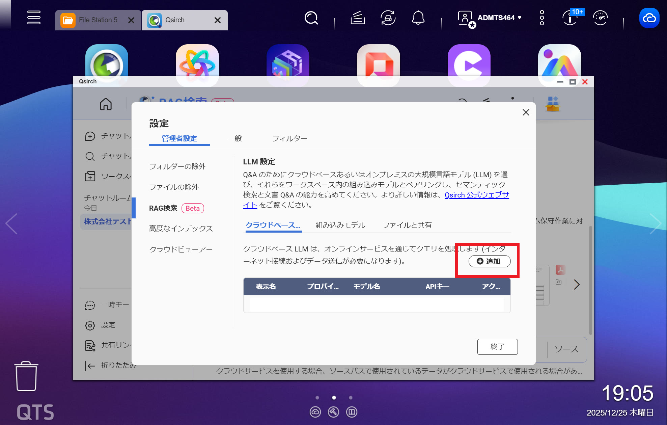Open the resource monitor dashboard icon

click(600, 18)
